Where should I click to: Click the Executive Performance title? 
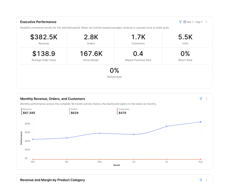click(38, 22)
